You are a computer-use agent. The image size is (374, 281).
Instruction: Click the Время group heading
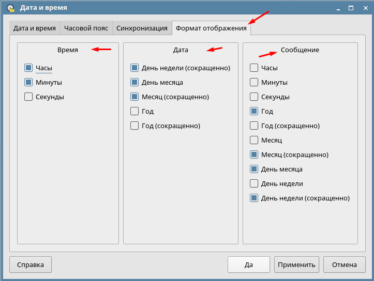[x=68, y=50]
